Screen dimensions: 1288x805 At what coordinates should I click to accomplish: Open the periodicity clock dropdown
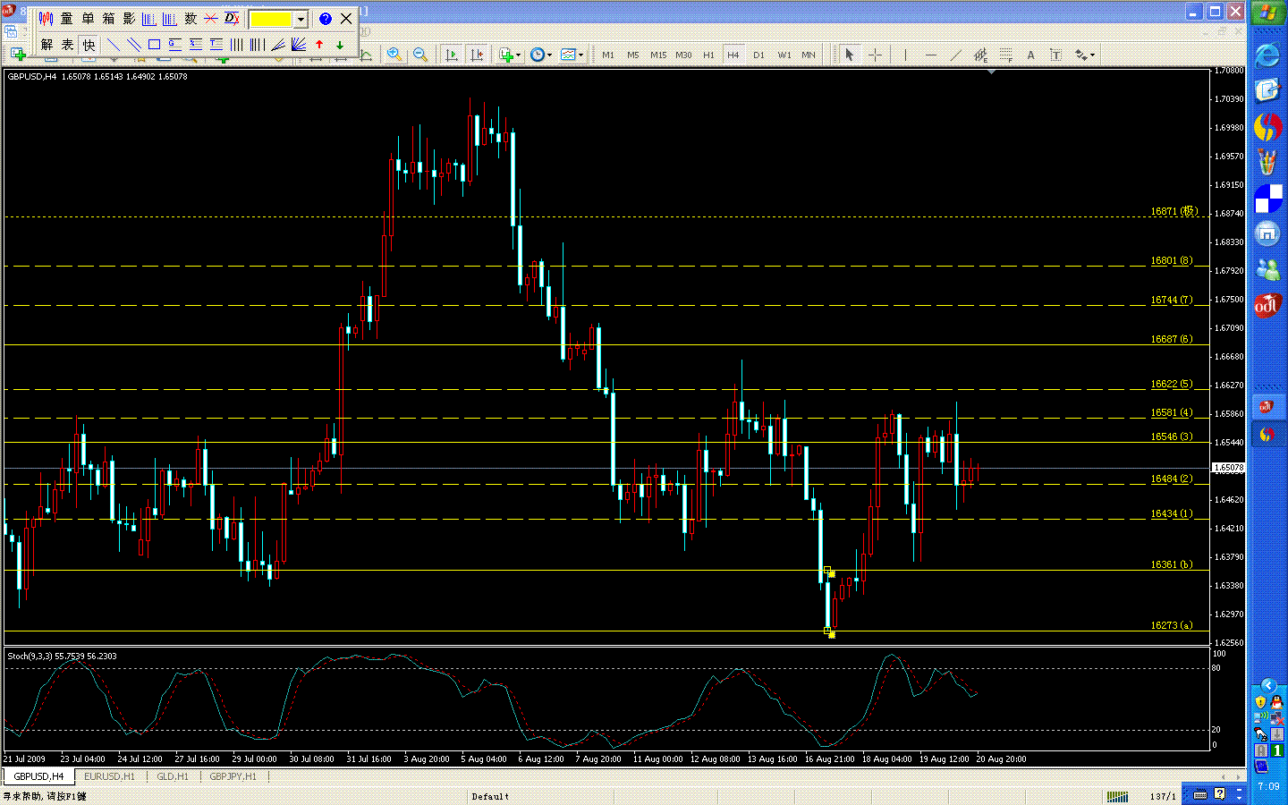click(541, 55)
